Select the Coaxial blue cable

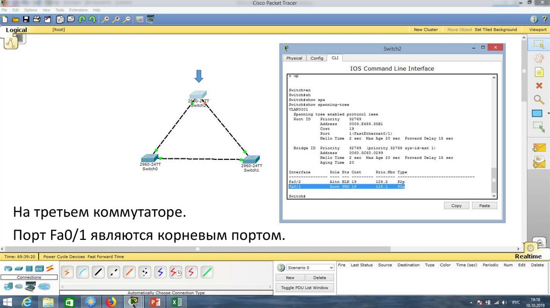click(x=160, y=272)
